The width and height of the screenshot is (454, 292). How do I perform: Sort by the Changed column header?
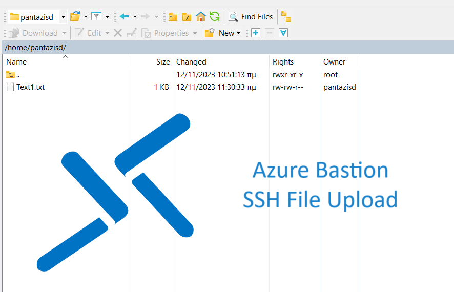(191, 62)
